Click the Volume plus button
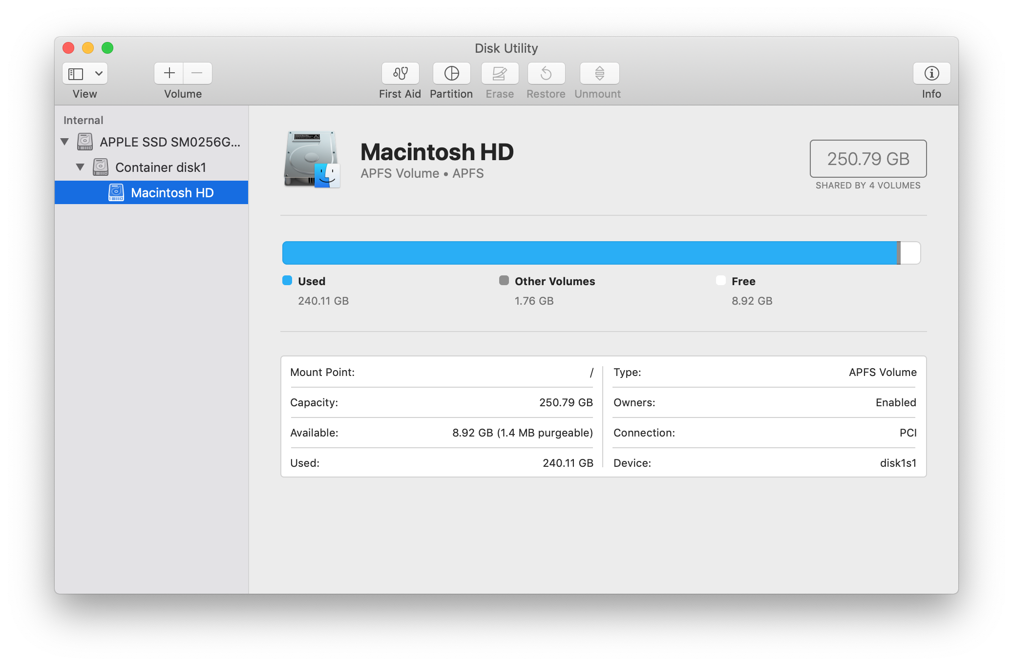 167,72
